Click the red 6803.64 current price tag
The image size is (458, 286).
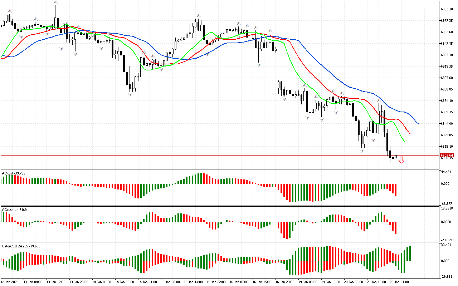(447, 156)
